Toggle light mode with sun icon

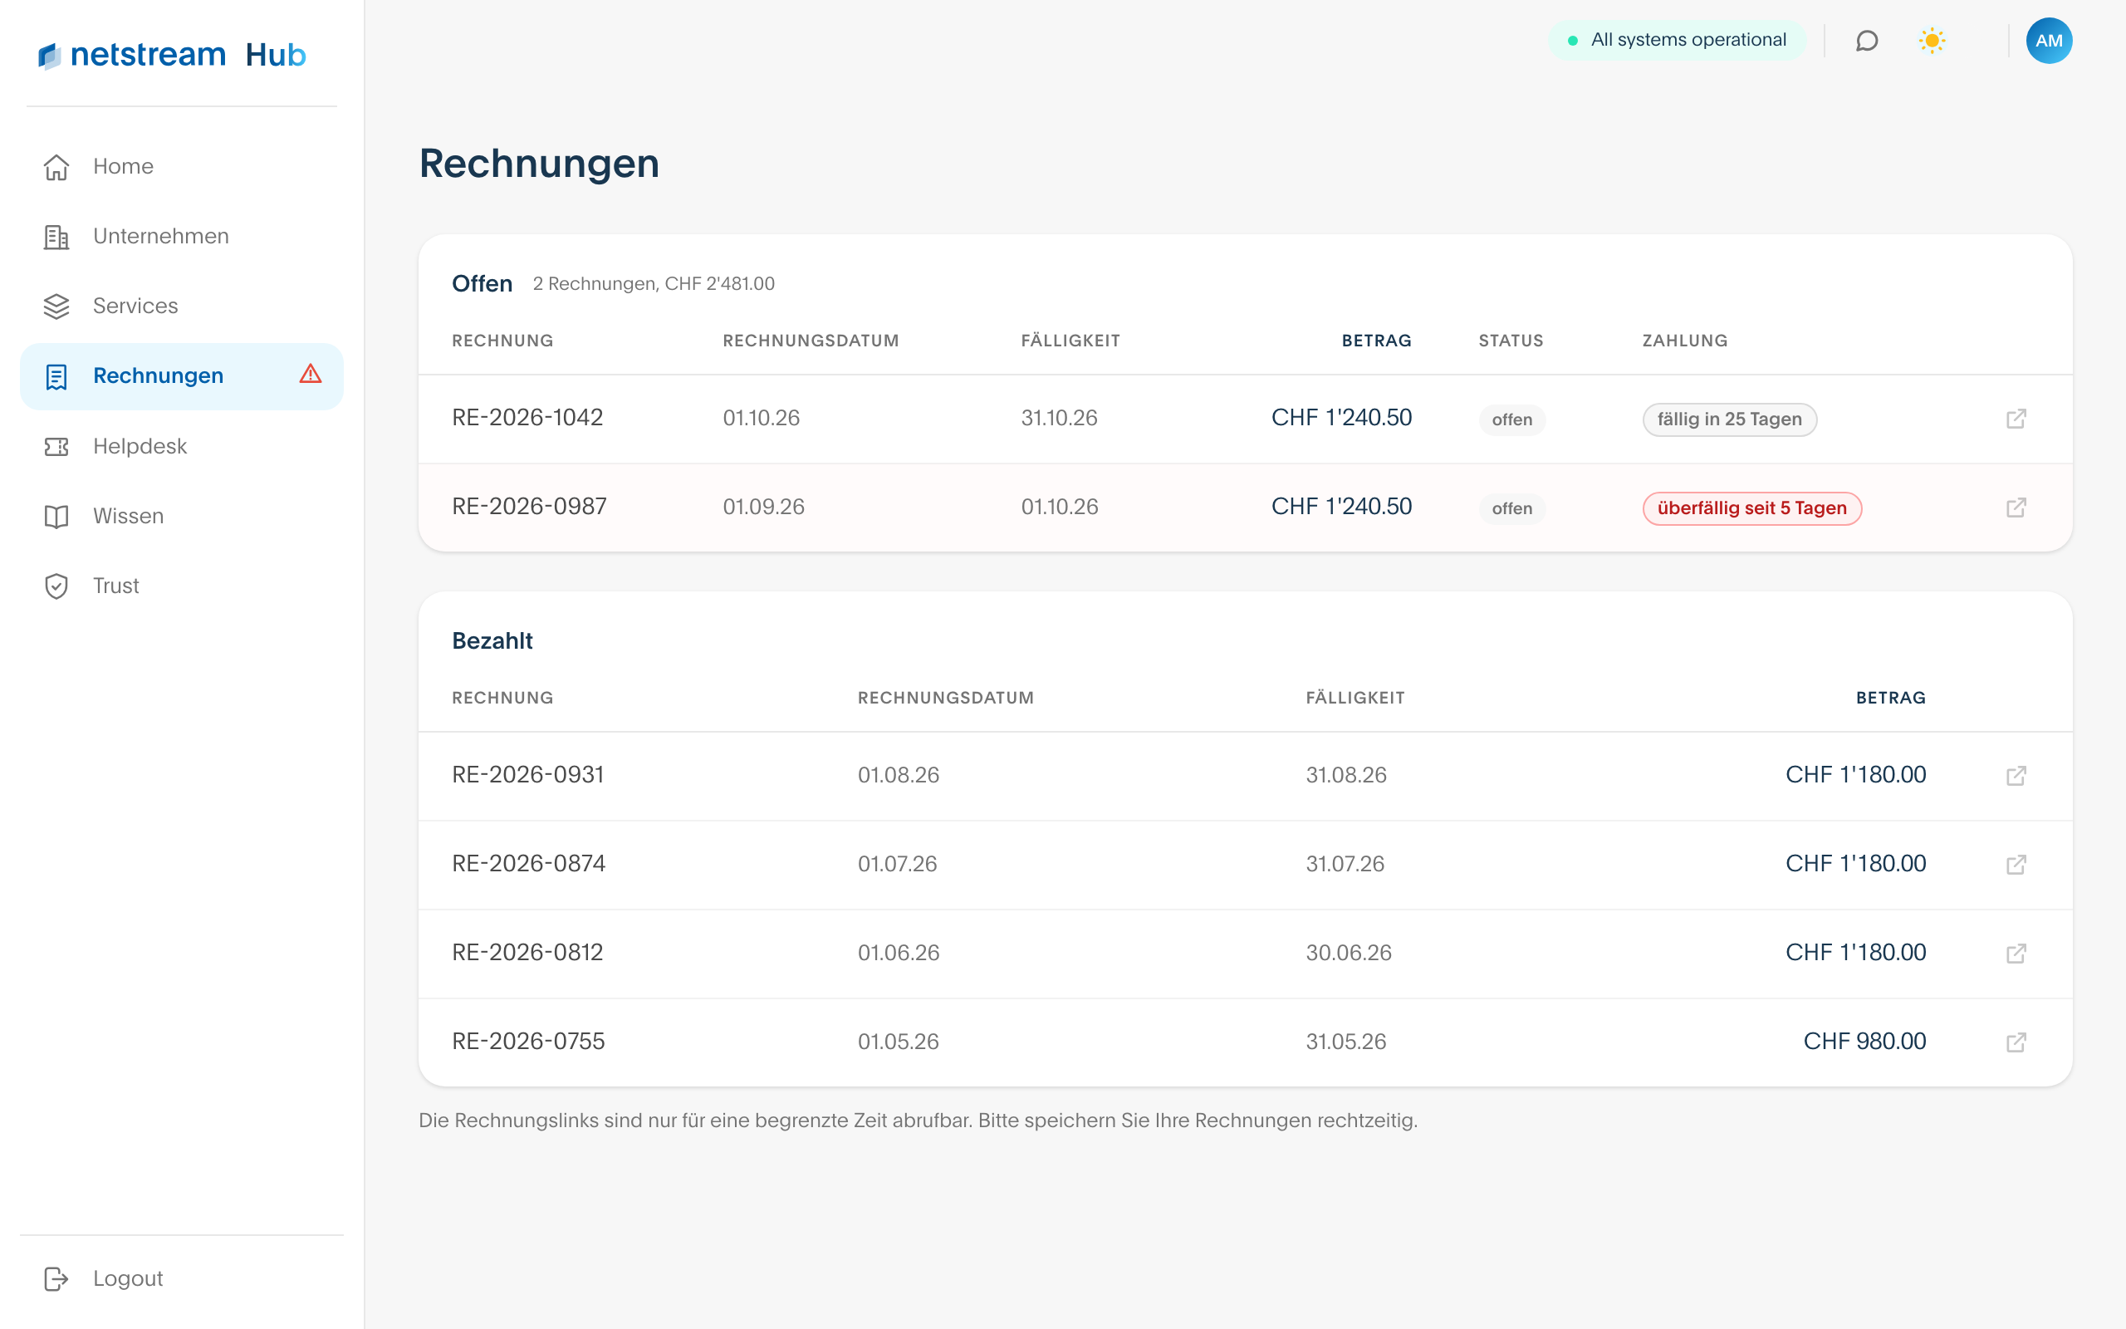tap(1932, 41)
